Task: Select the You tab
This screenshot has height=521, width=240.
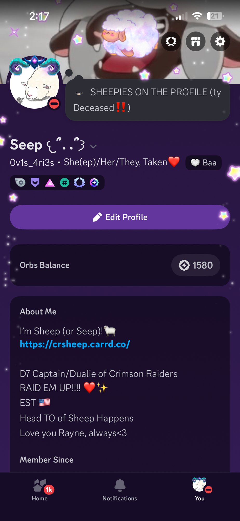Action: point(199,489)
